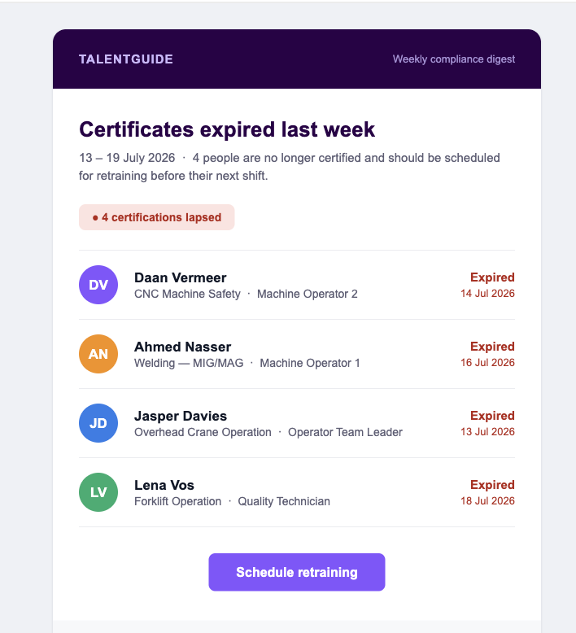Click the Expired 13 Jul 2026 status
The width and height of the screenshot is (576, 633).
(487, 423)
